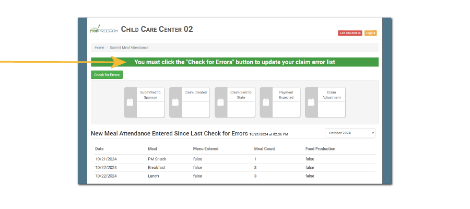
Task: Click the Submitted to Sponsor calendar icon
Action: pyautogui.click(x=130, y=102)
